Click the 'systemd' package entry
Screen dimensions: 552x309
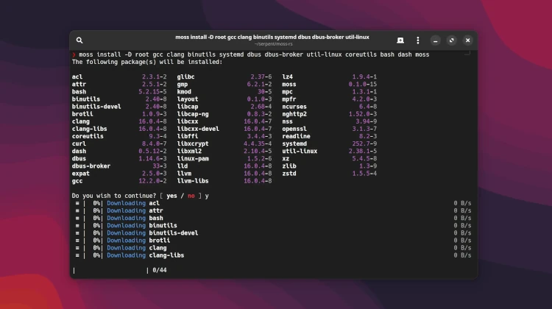294,143
